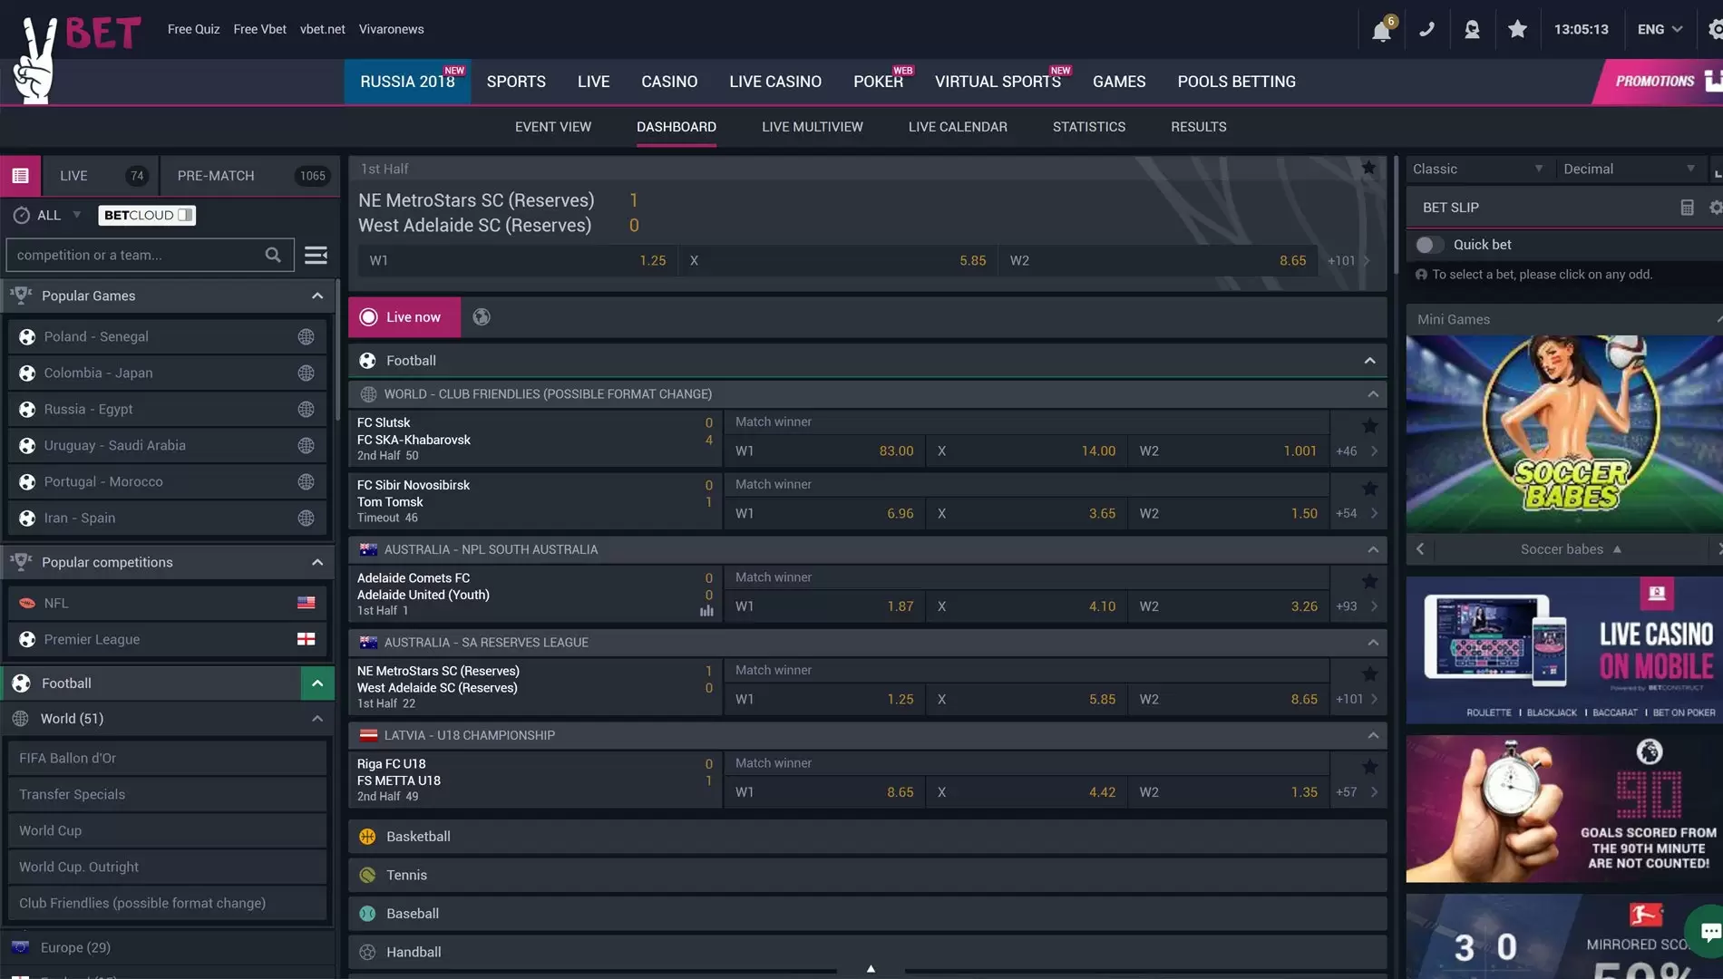The height and width of the screenshot is (979, 1723).
Task: Open the notifications bell icon
Action: pyautogui.click(x=1381, y=31)
